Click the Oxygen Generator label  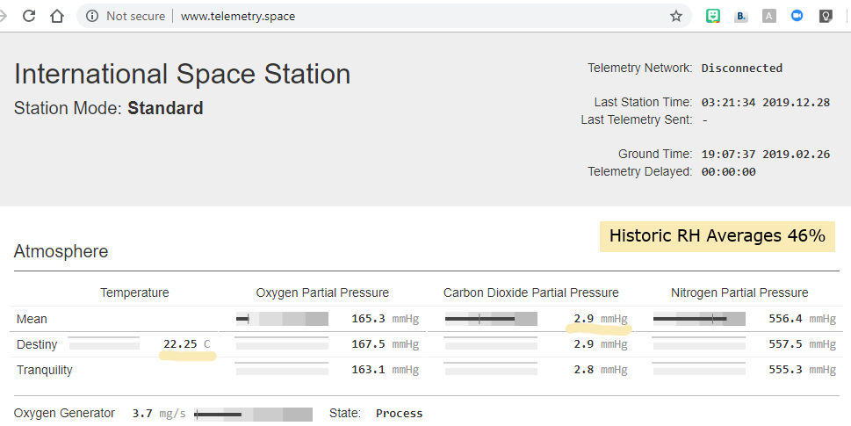click(x=65, y=413)
